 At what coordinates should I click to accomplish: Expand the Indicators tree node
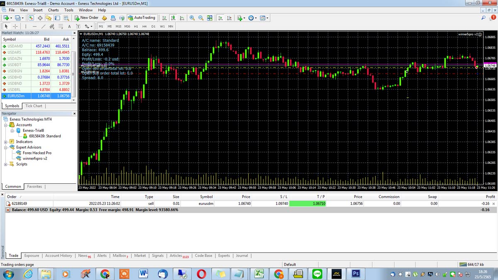point(6,142)
